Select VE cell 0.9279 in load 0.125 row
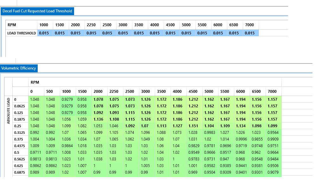Screen dimensions: 315x185 coord(68,113)
